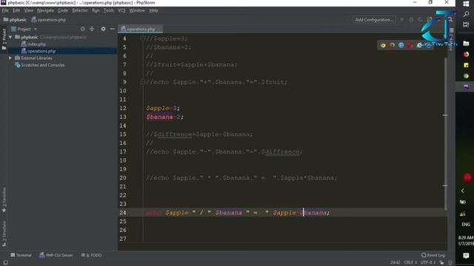The height and width of the screenshot is (266, 474).
Task: Open the Navigate menu
Action: [45, 10]
